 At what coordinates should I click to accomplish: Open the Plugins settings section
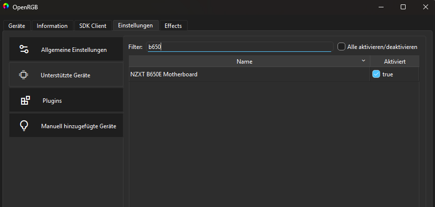66,100
